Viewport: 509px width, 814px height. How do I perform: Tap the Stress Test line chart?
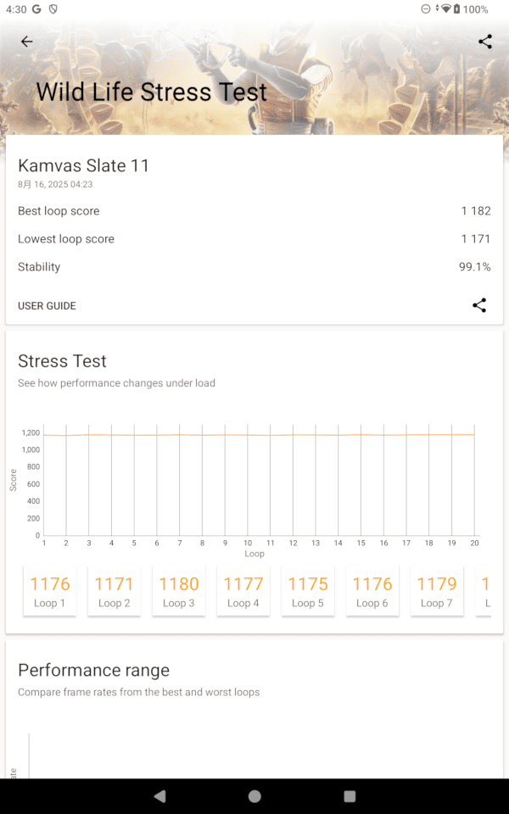tap(259, 483)
